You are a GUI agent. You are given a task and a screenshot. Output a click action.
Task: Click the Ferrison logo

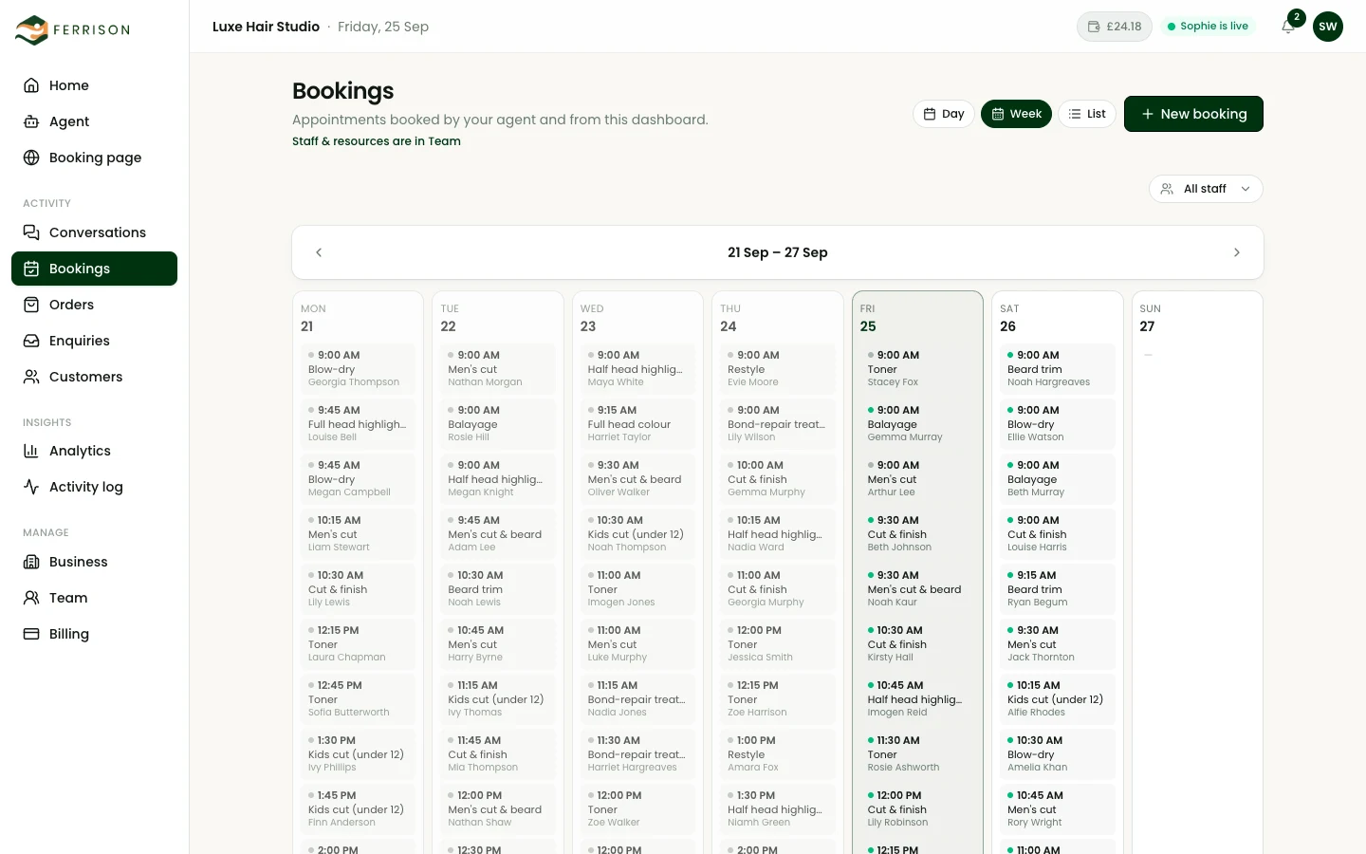coord(72,29)
